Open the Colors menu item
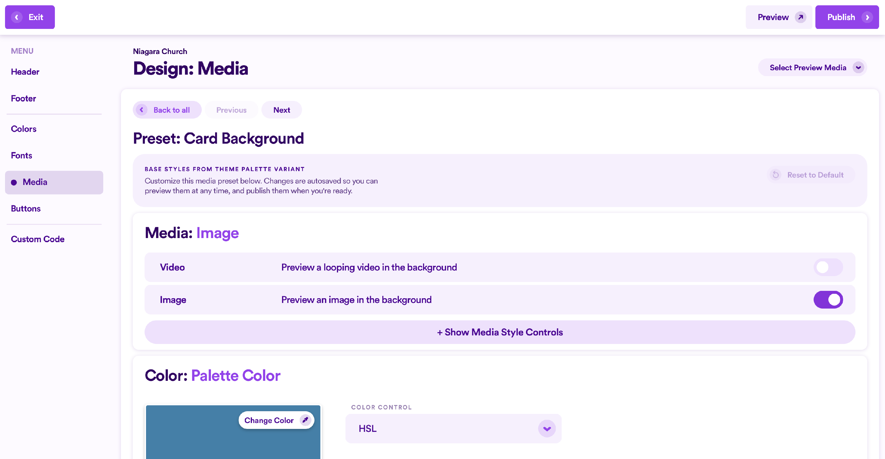This screenshot has width=885, height=459. (24, 129)
